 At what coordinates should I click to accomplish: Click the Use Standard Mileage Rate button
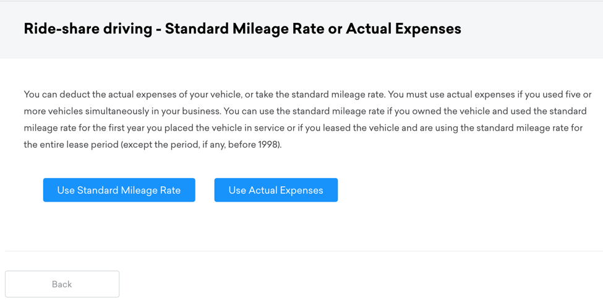[119, 190]
